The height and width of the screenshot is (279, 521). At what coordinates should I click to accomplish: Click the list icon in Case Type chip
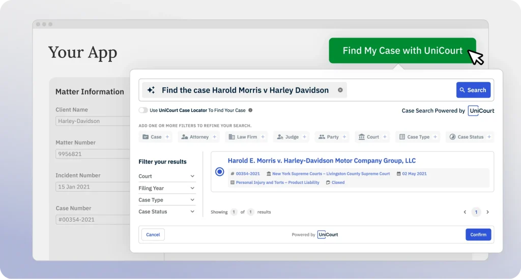coord(402,137)
